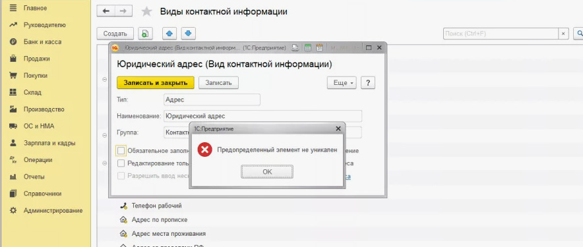Click the Создать button
The width and height of the screenshot is (583, 247).
(x=115, y=34)
